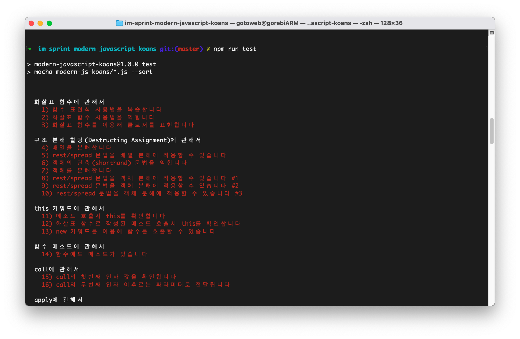Close the terminal with the red button

click(x=31, y=23)
